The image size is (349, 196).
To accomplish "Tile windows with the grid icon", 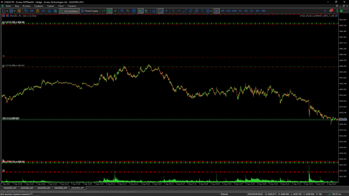I will pyautogui.click(x=134, y=11).
